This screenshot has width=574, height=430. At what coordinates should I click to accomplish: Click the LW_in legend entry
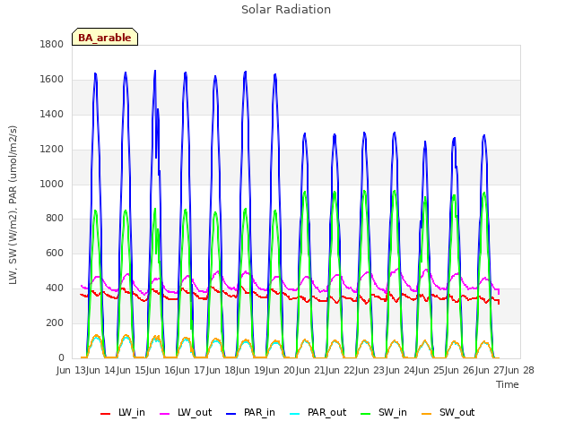(x=123, y=413)
